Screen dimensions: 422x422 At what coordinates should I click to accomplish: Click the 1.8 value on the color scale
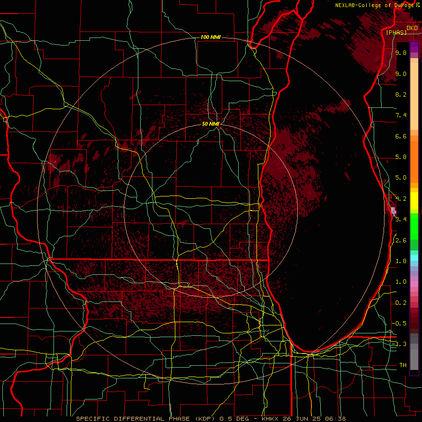[401, 261]
